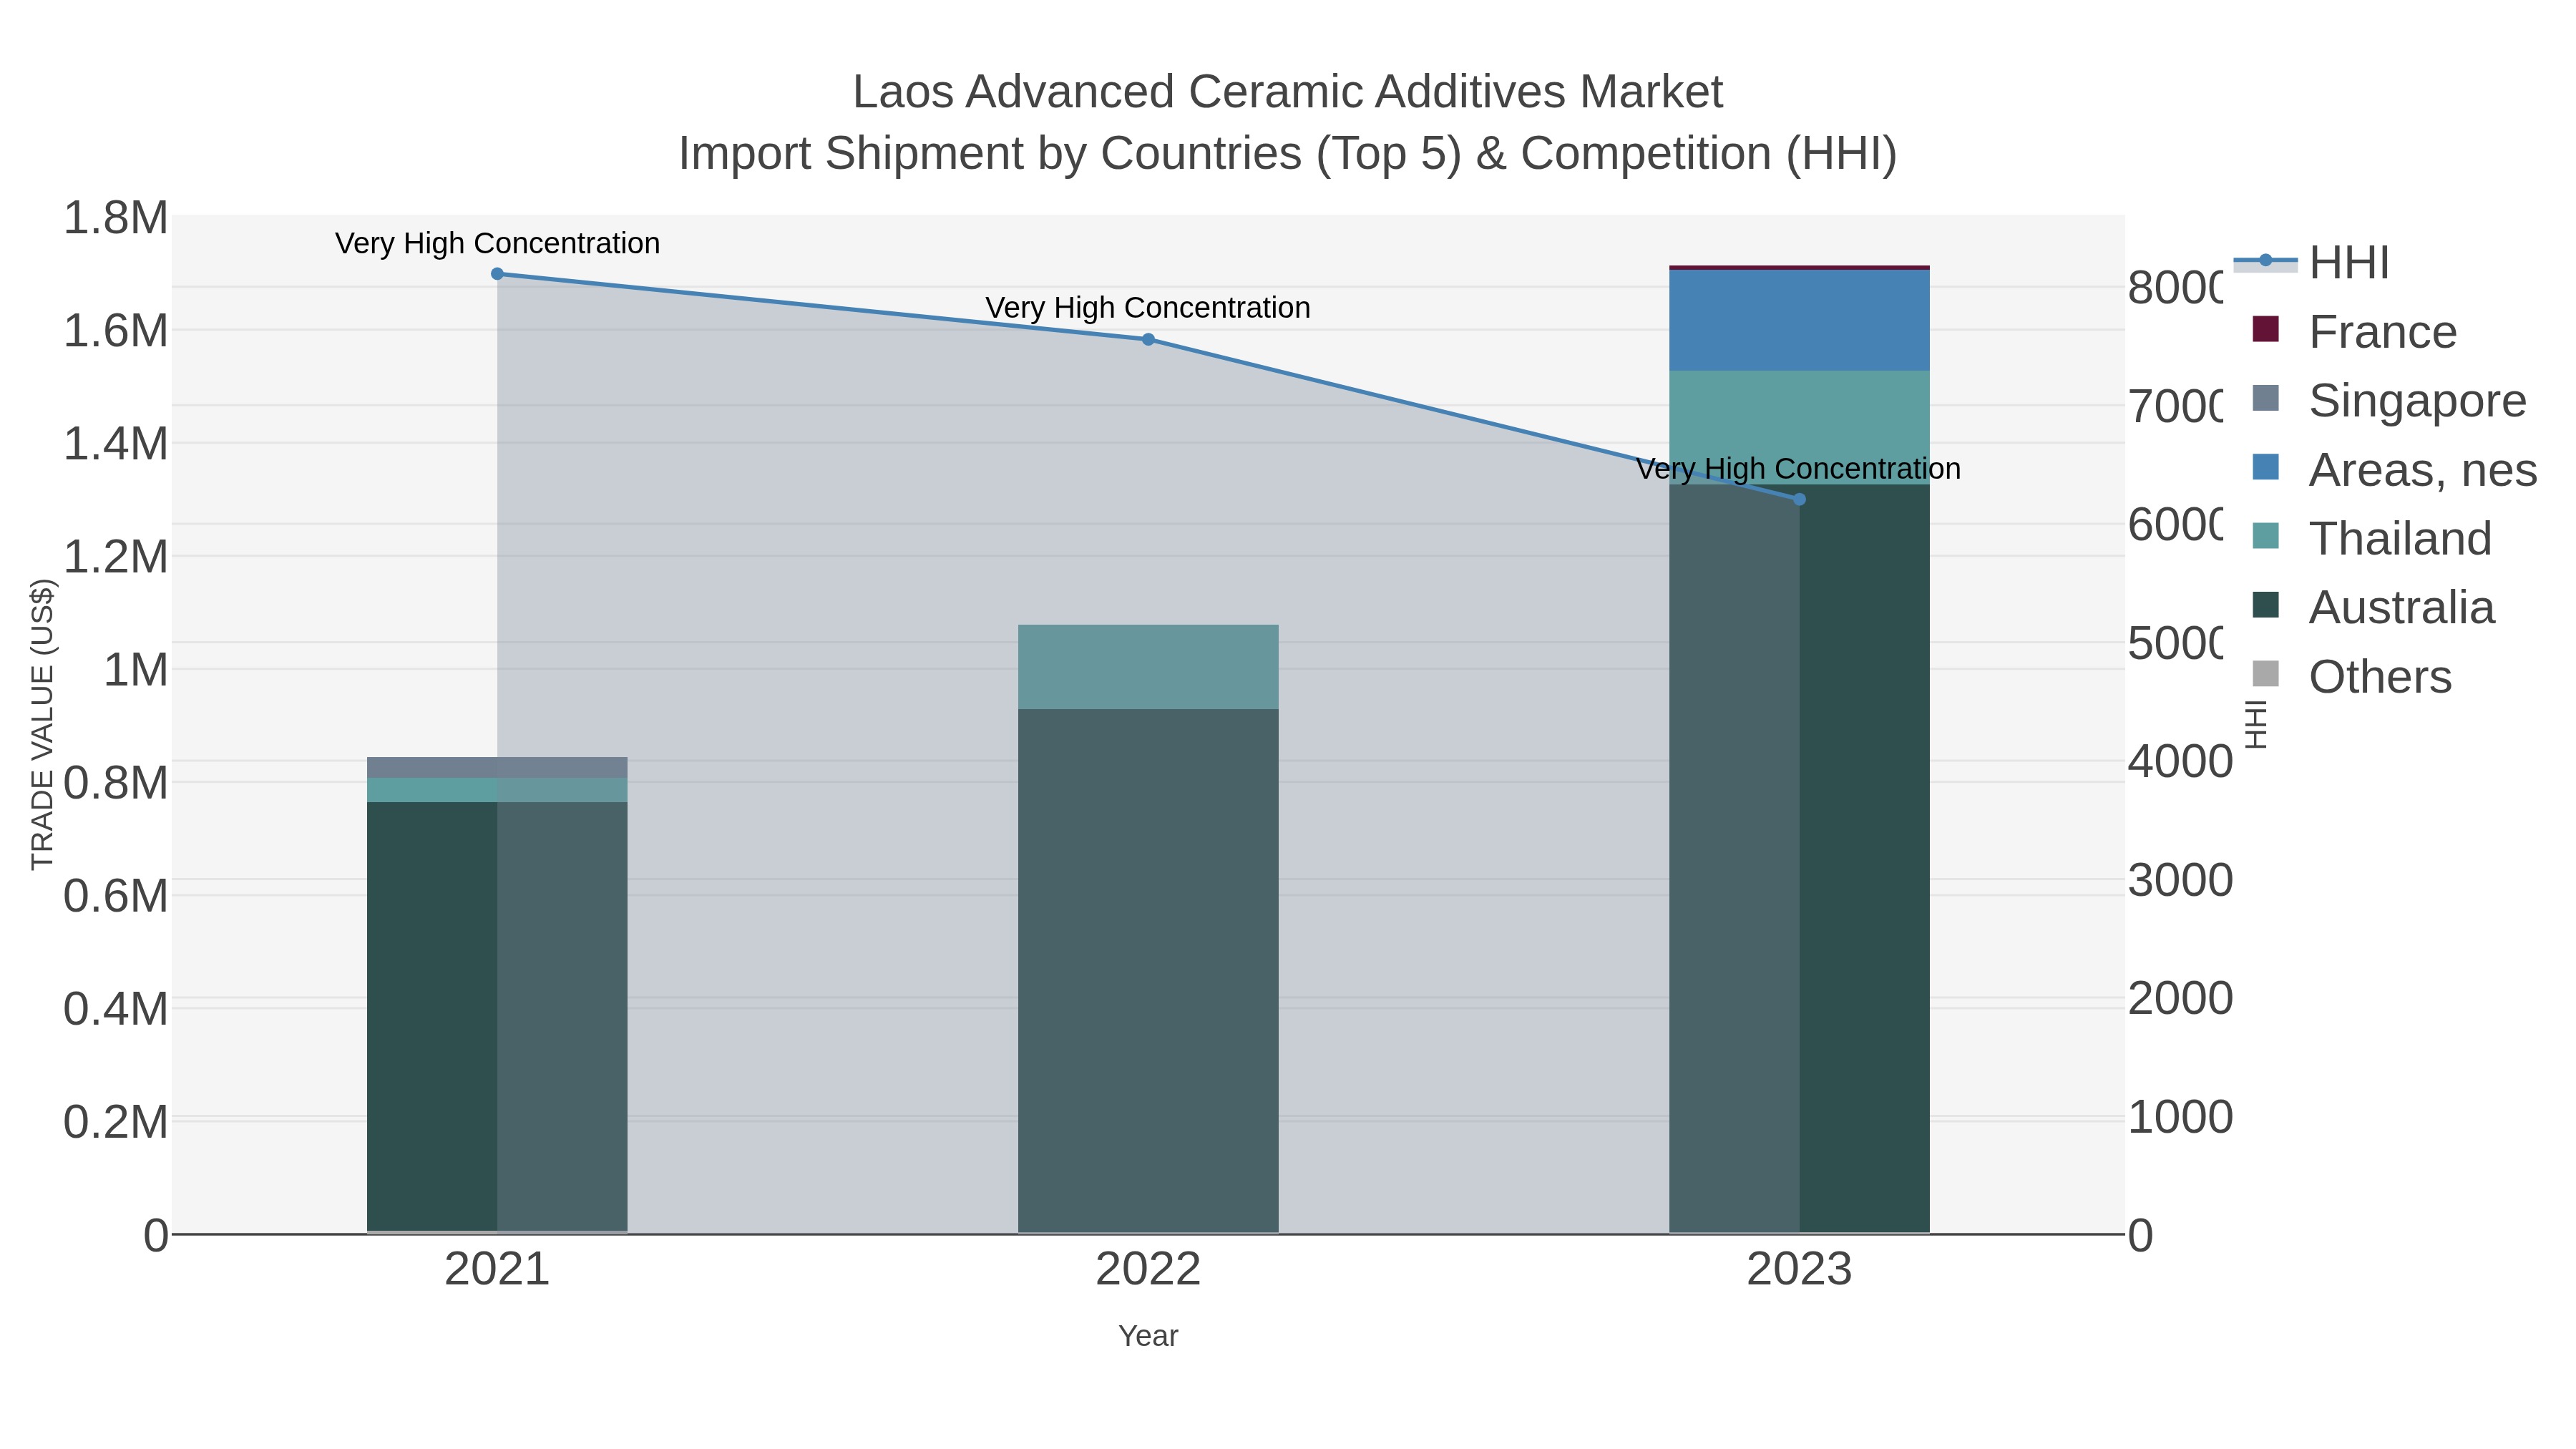Click 2022 Very High Concentration annotation

coord(1148,307)
